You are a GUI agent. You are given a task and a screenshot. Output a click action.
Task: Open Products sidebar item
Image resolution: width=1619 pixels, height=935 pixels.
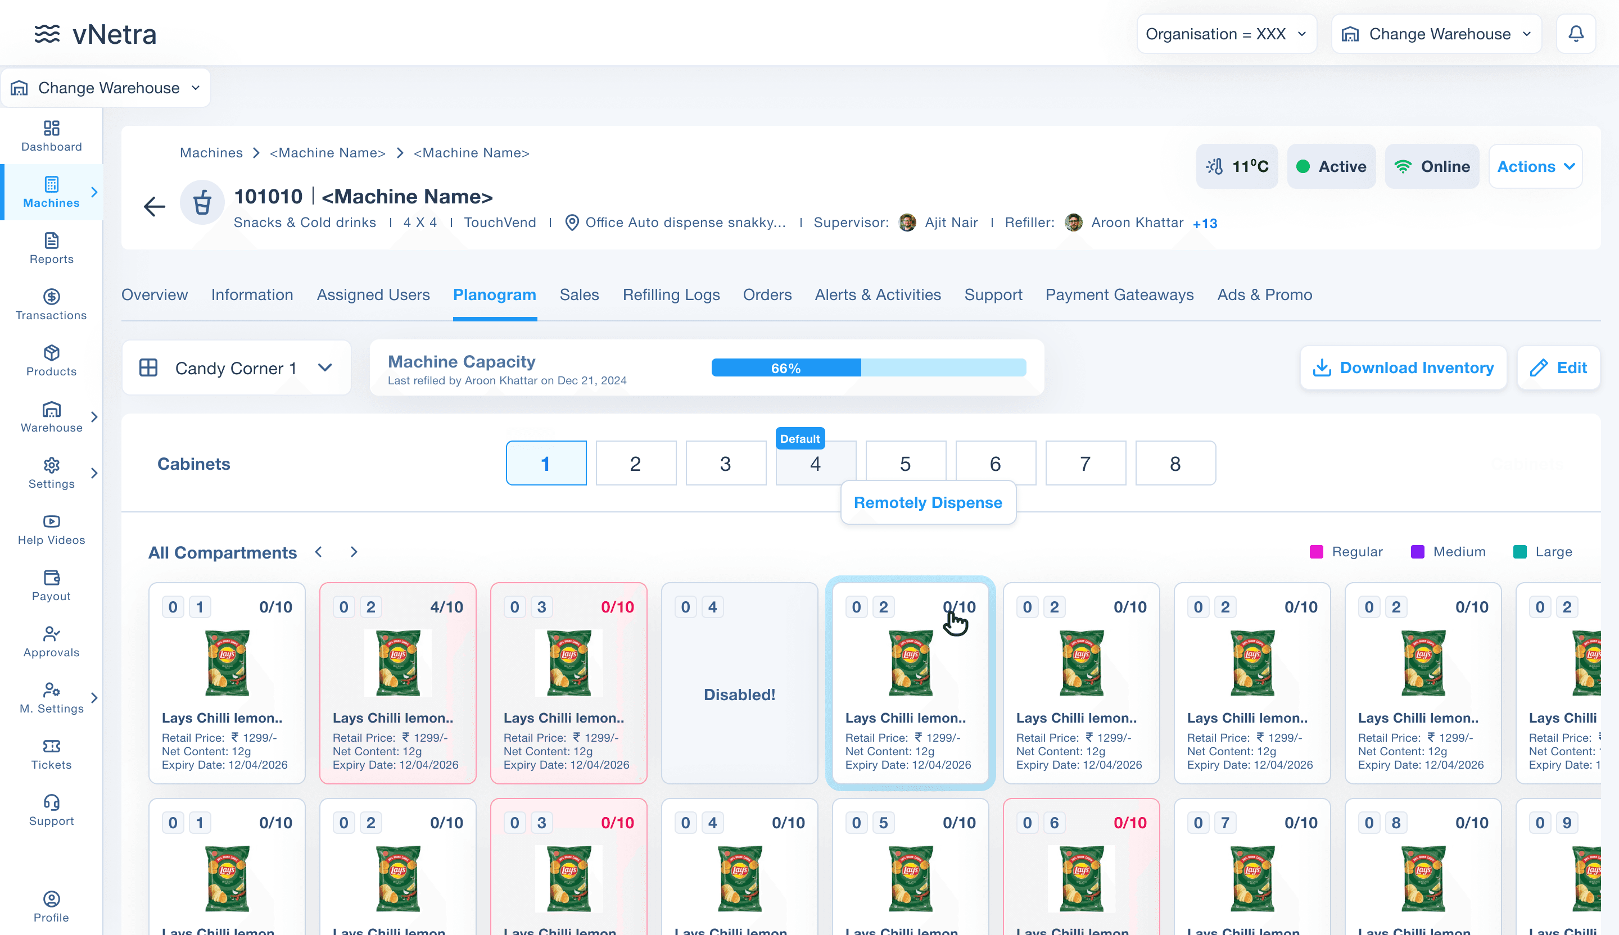click(51, 361)
